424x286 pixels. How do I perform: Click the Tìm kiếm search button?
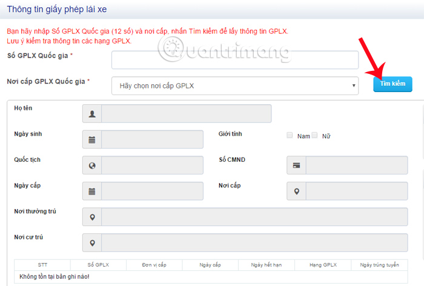(x=393, y=84)
